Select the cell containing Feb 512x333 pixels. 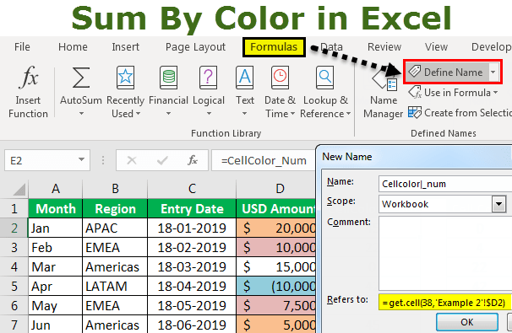[x=56, y=247]
